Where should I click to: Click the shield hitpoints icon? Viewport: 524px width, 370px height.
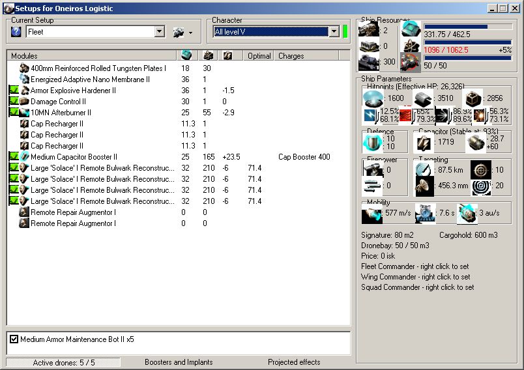(x=373, y=99)
